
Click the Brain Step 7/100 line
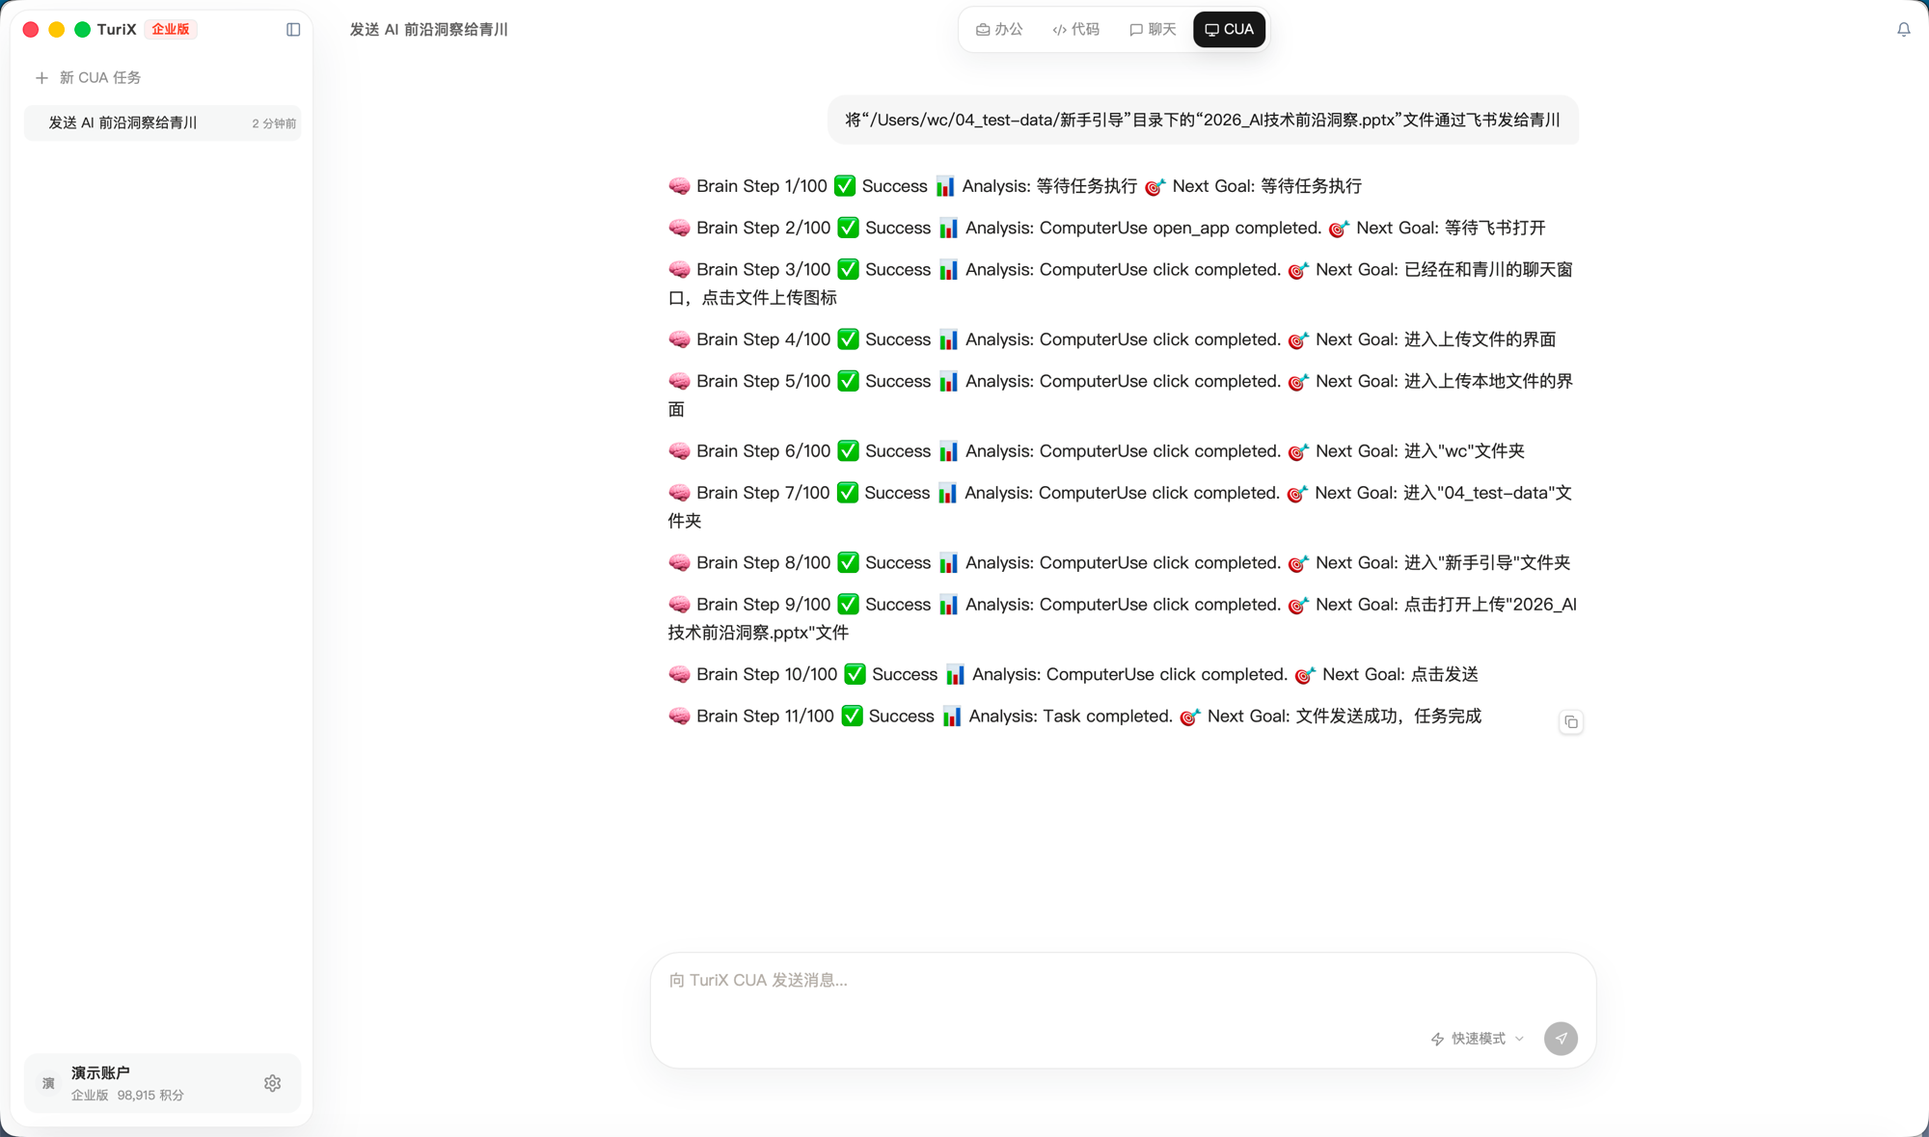coord(1122,506)
